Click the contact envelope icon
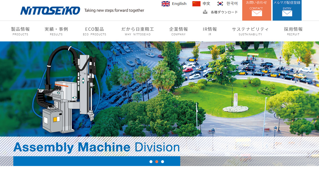This screenshot has height=186, width=319. point(257,13)
